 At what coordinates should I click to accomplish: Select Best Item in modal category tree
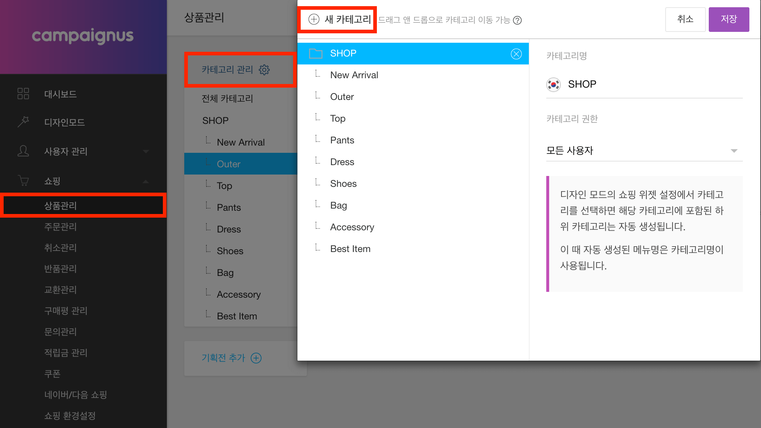(413, 249)
